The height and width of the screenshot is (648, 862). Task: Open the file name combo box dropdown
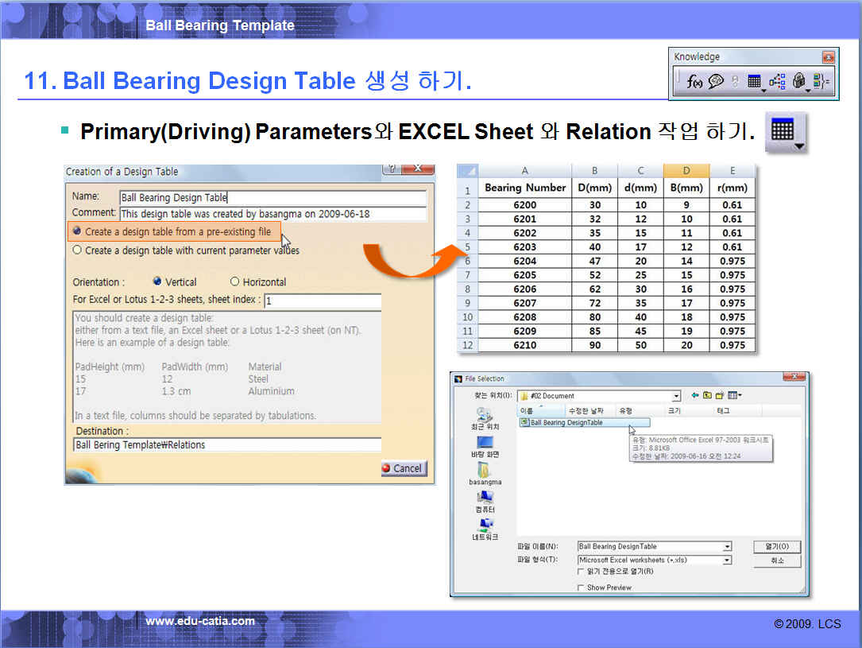[x=726, y=547]
